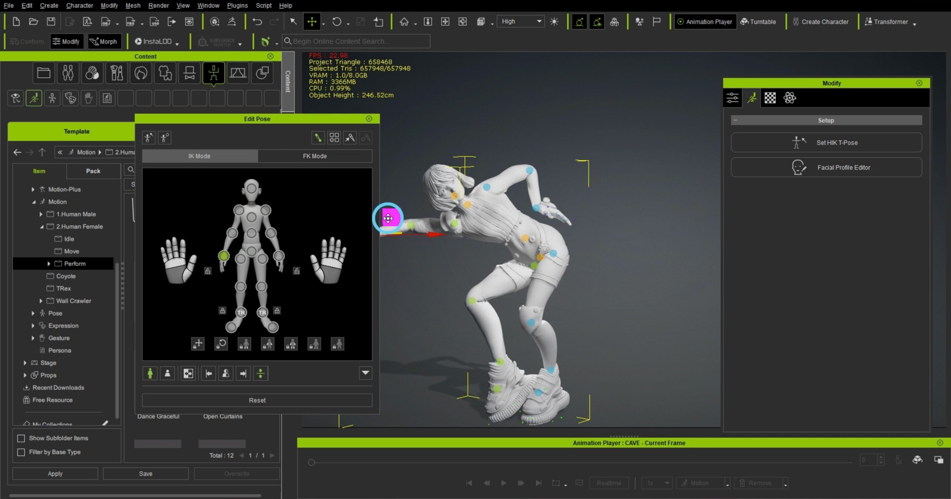Select the Rotate tool in top toolbar
951x499 pixels.
(x=337, y=22)
